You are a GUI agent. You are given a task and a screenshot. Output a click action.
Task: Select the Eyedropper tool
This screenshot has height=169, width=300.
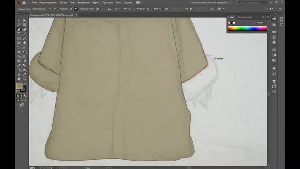(x=19, y=65)
